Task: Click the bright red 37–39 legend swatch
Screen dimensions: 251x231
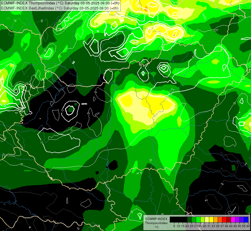Action: click(x=224, y=219)
